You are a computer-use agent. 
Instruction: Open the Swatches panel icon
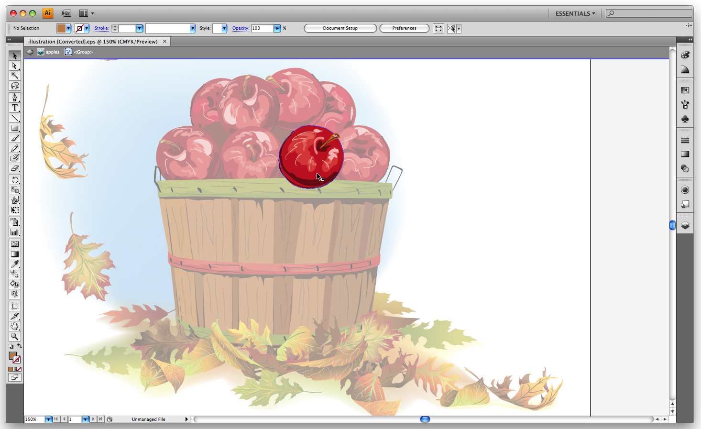point(685,90)
